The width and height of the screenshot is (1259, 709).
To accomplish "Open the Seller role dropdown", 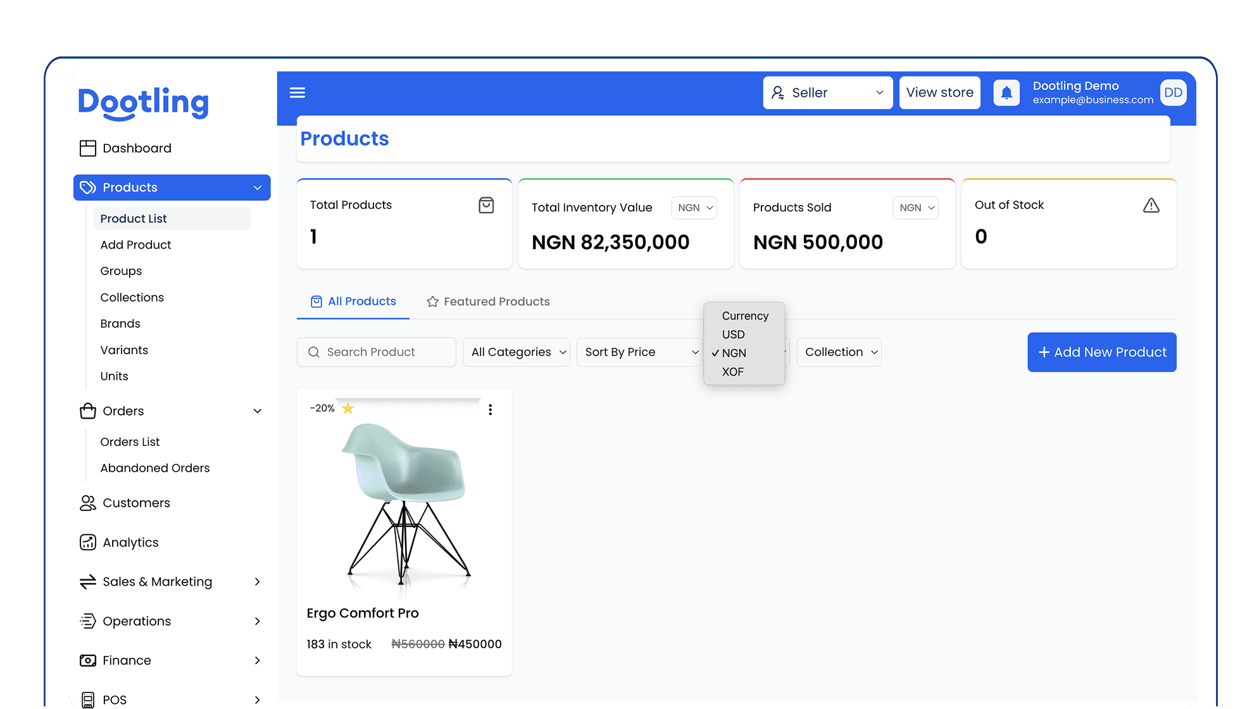I will click(x=827, y=93).
